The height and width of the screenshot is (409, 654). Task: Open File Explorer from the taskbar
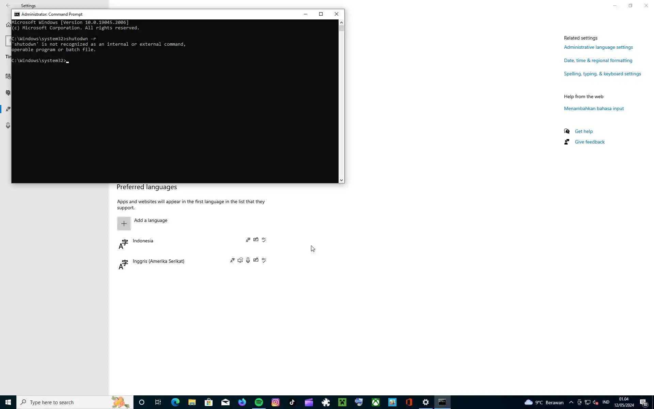click(192, 402)
